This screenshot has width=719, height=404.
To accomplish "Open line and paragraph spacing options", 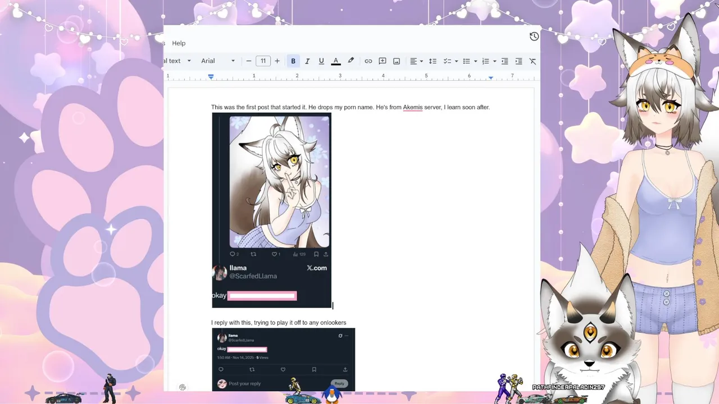I will [433, 61].
